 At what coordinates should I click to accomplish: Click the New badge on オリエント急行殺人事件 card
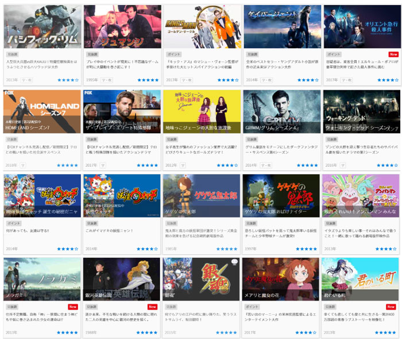point(393,54)
